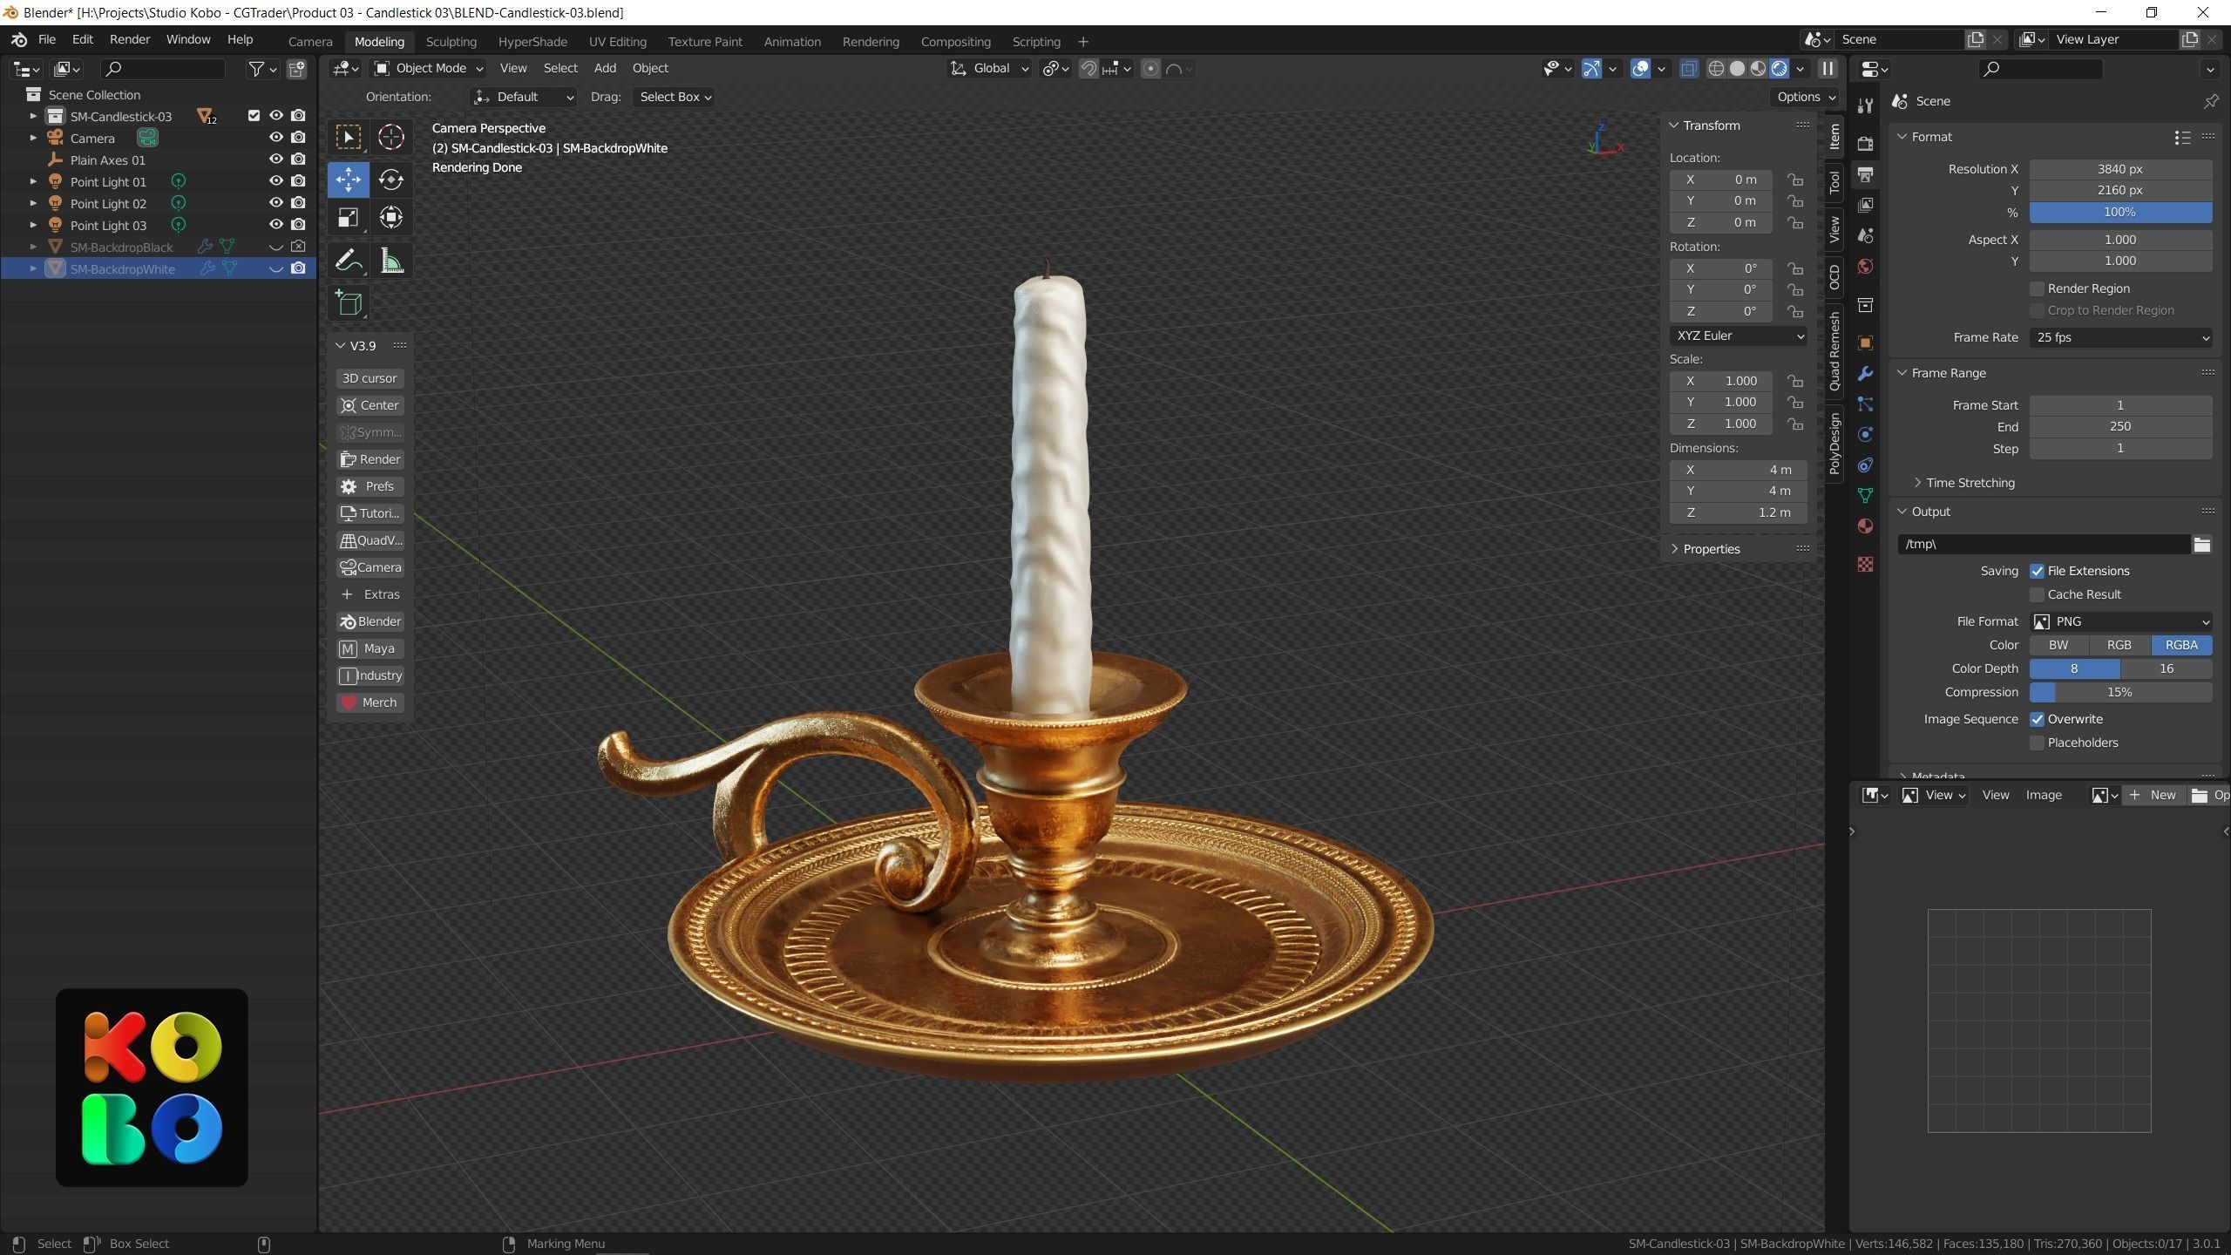
Task: Open the World properties tab icon
Action: (x=1865, y=266)
